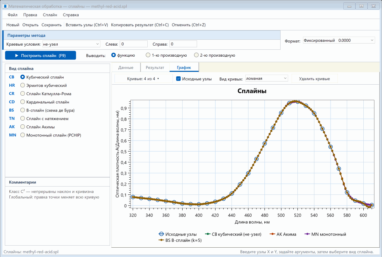This screenshot has width=382, height=257.
Task: Select the Сплайн с натяжением option
Action: (x=23, y=118)
